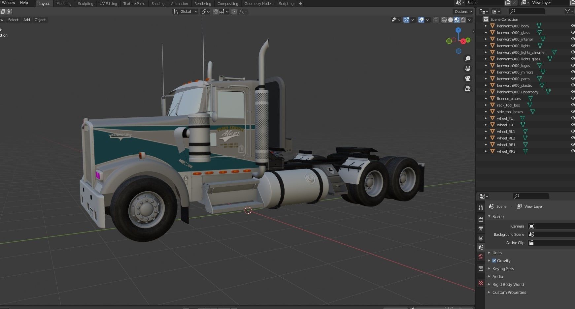Switch to the Geometry Nodes workspace tab

tap(258, 4)
